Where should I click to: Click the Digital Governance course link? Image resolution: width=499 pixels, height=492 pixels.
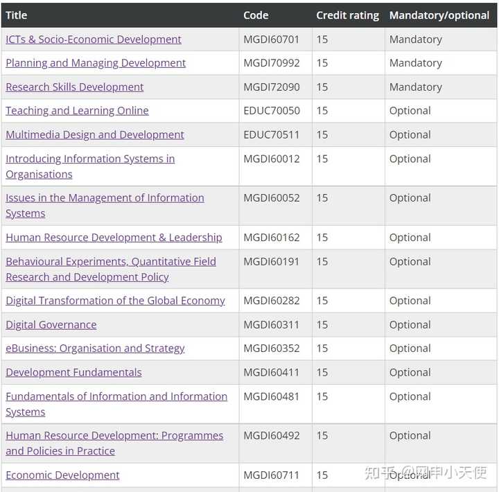coord(51,325)
